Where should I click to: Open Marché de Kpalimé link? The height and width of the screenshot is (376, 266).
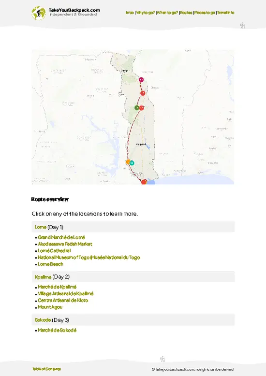coord(57,287)
